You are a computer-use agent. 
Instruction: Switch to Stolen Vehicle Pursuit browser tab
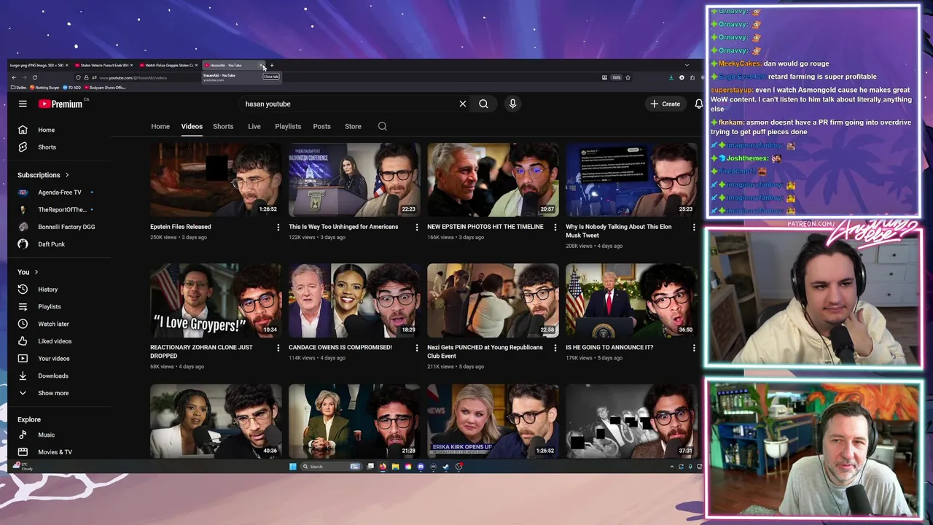pyautogui.click(x=102, y=66)
